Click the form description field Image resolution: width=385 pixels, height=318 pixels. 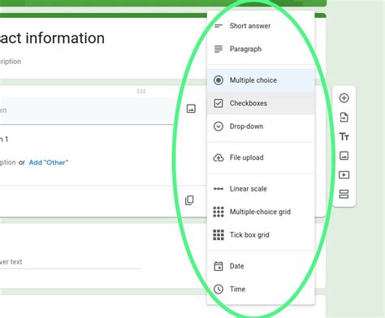(x=11, y=62)
